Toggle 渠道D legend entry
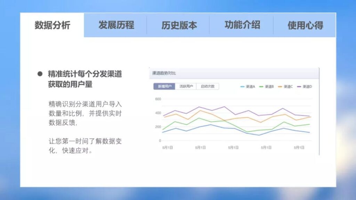Image resolution: width=356 pixels, height=200 pixels. point(305,86)
